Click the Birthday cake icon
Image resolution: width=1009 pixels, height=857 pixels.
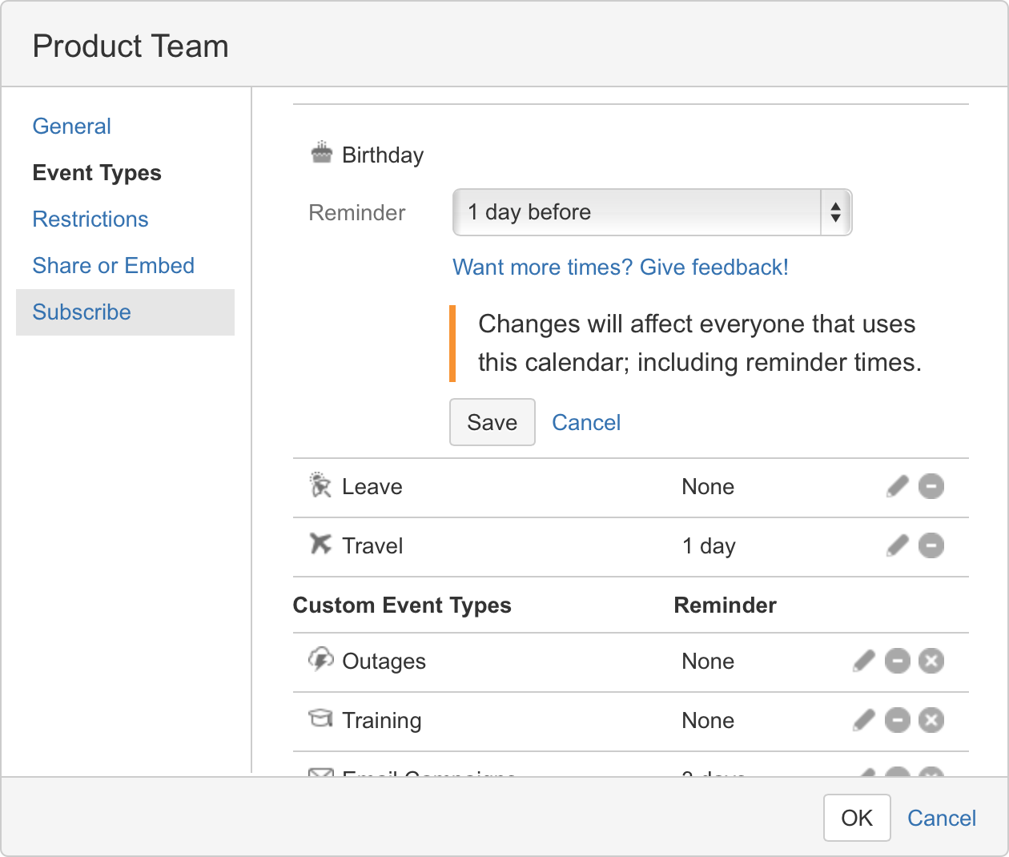[321, 153]
